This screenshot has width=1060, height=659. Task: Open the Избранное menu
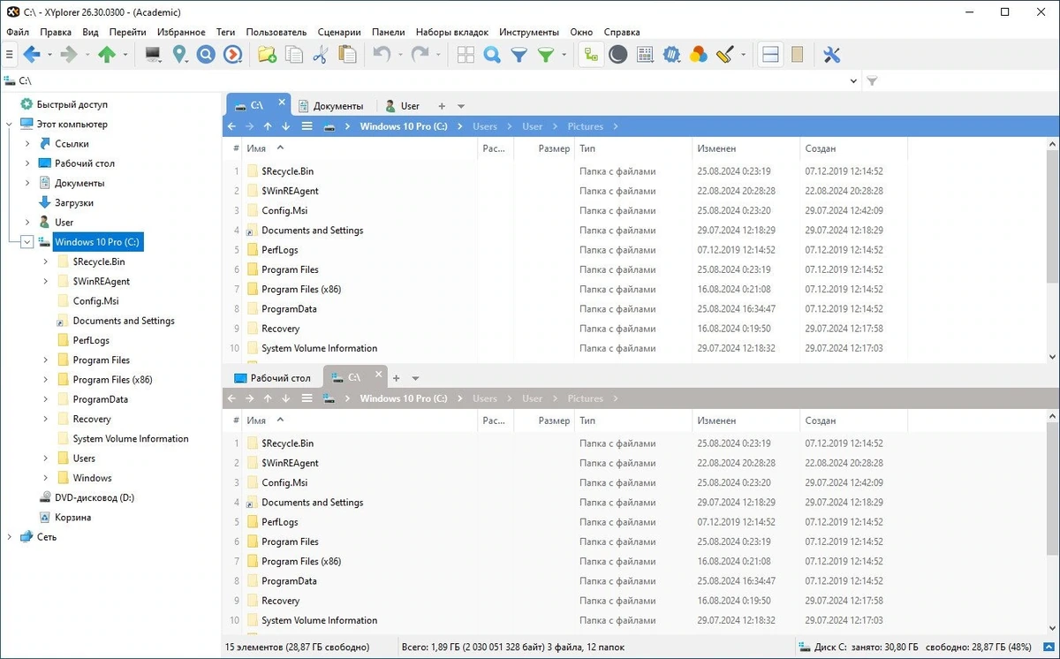(181, 32)
